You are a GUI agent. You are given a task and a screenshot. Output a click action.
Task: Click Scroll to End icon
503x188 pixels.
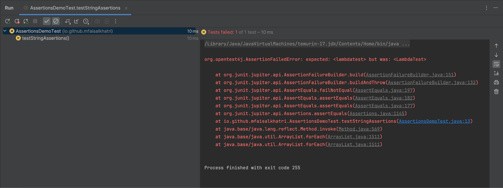496,73
